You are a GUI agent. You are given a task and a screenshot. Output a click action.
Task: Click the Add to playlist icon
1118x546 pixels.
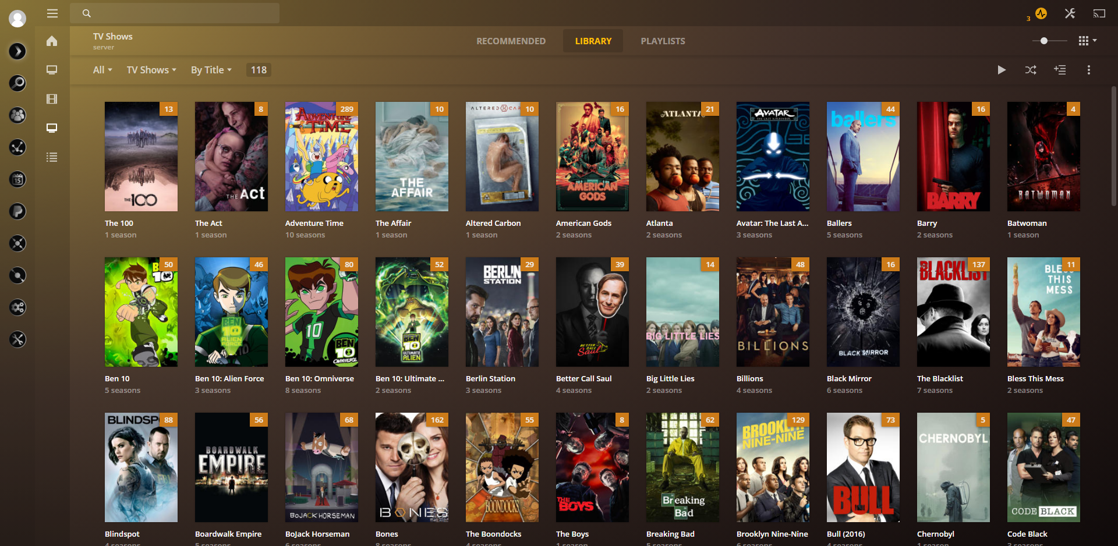[1060, 70]
